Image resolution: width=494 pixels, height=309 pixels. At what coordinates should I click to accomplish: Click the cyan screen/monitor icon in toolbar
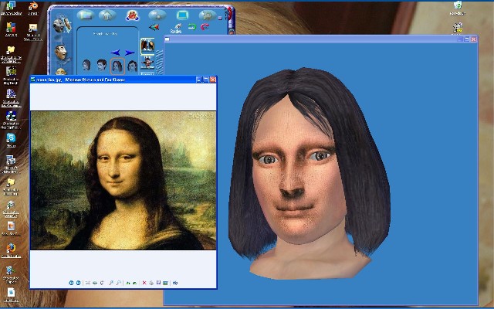point(182,15)
